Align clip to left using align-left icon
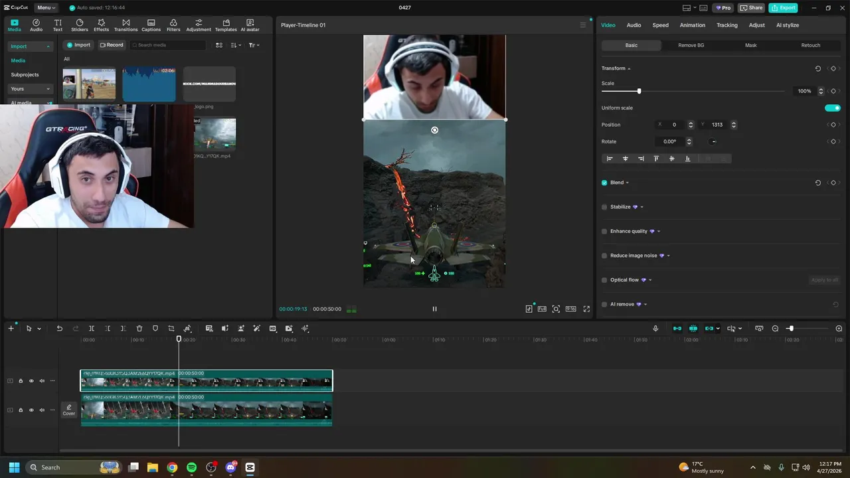 click(610, 159)
